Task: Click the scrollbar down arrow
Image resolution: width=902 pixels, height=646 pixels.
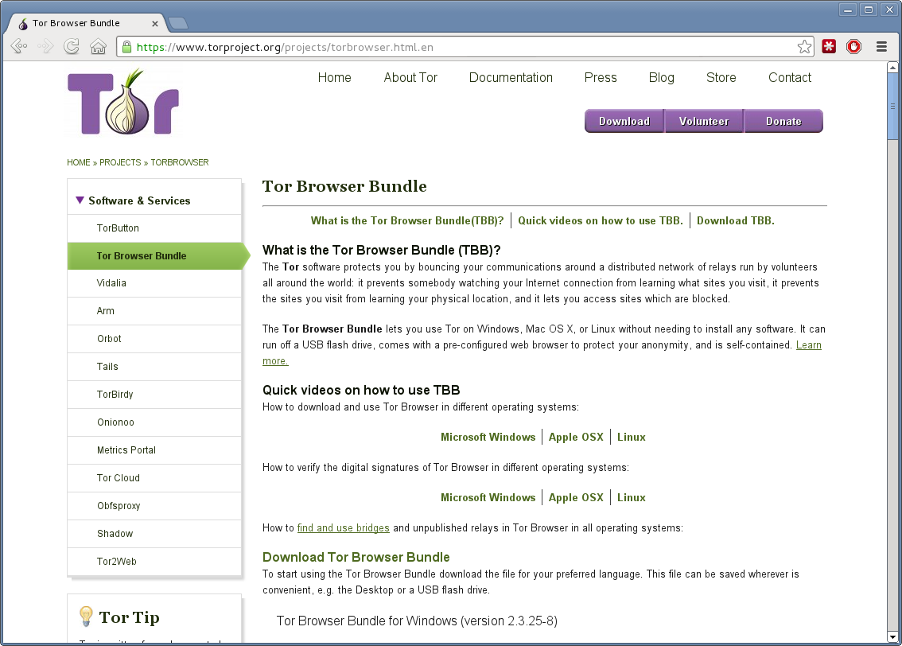Action: pyautogui.click(x=892, y=636)
